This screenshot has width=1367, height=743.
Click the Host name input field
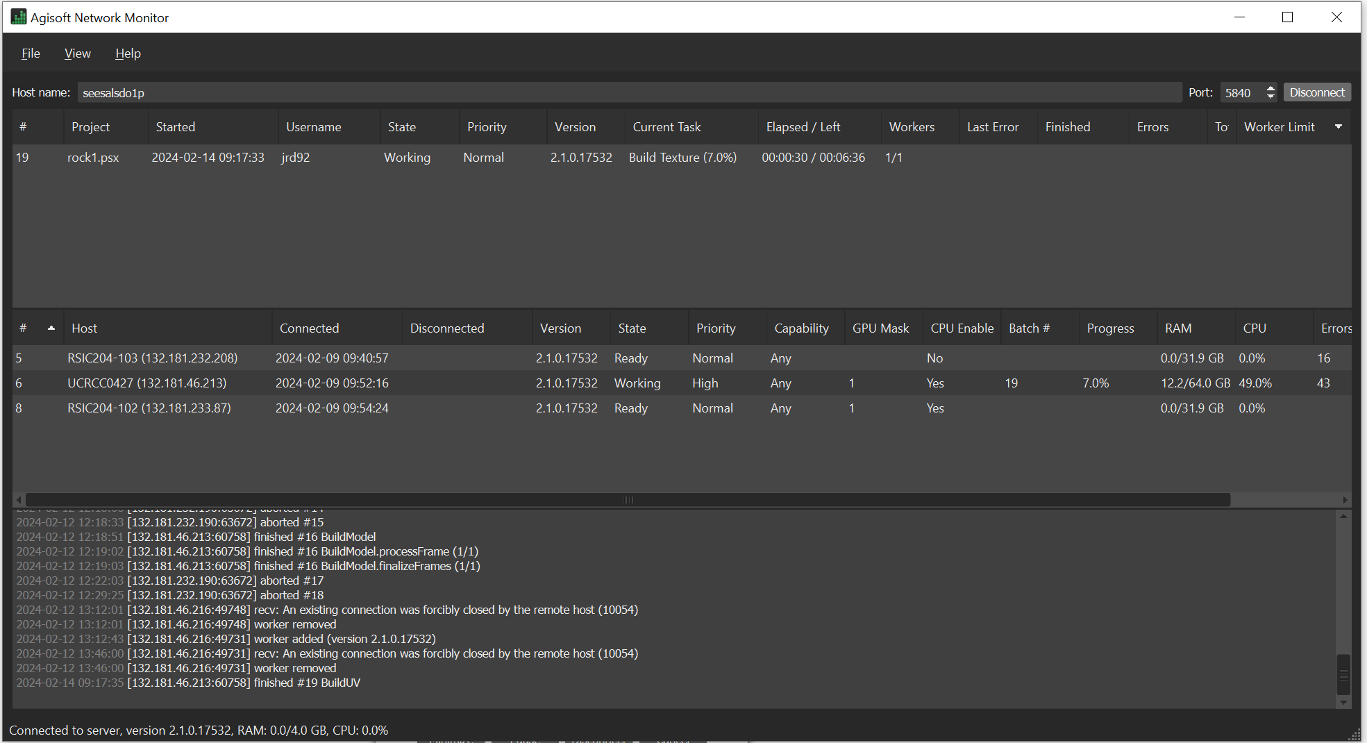click(x=629, y=92)
